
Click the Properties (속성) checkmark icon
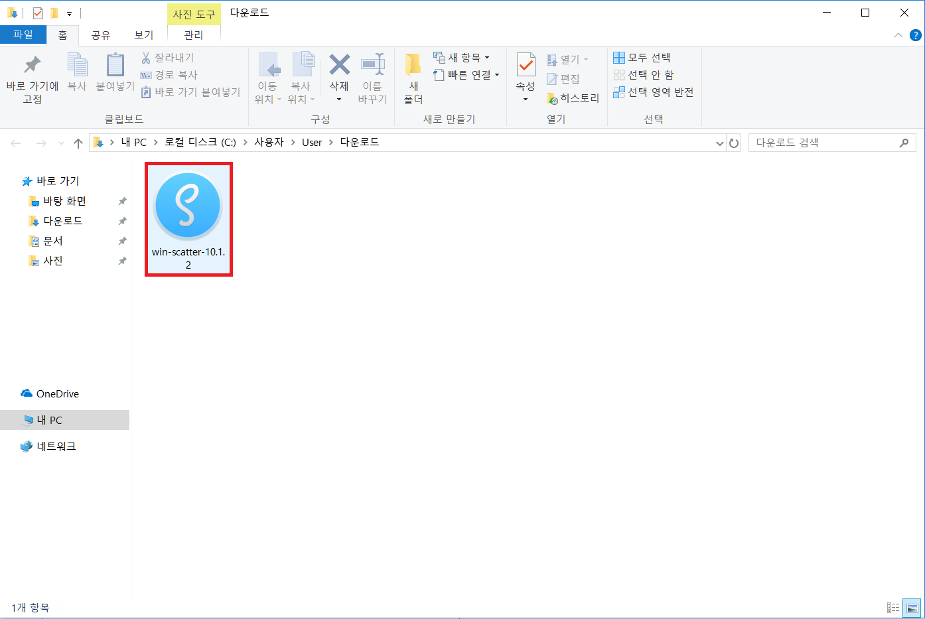[x=526, y=65]
